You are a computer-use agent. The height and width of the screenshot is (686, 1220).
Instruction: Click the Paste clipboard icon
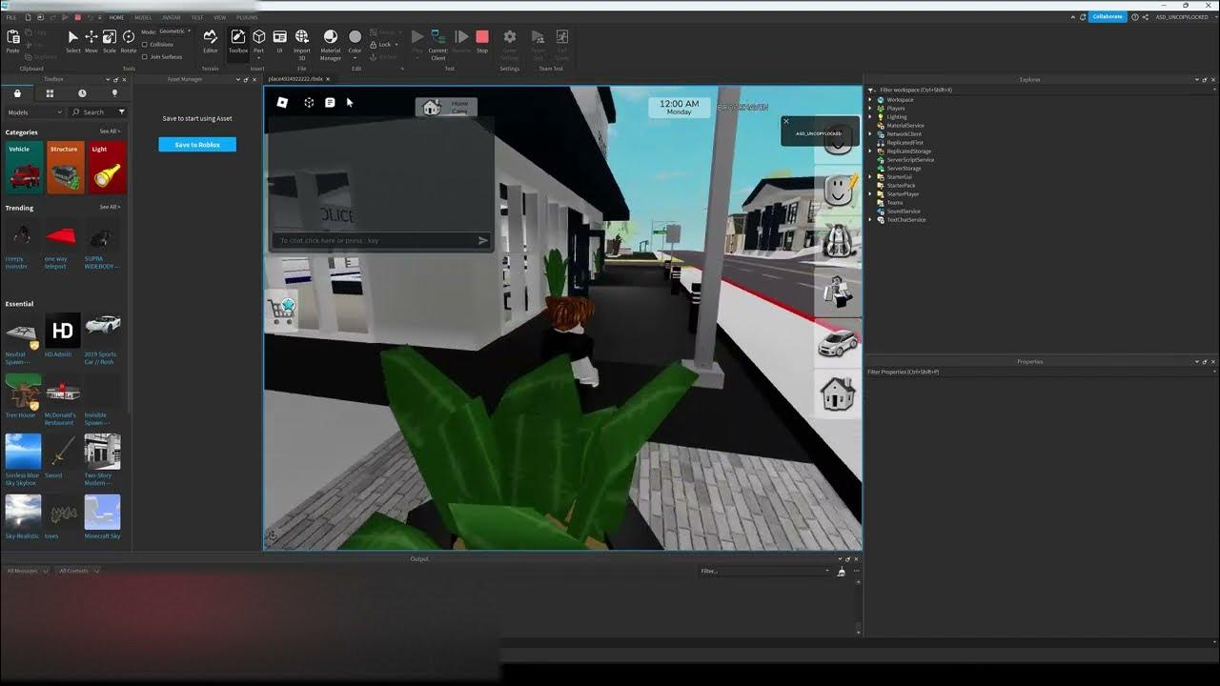coord(13,40)
